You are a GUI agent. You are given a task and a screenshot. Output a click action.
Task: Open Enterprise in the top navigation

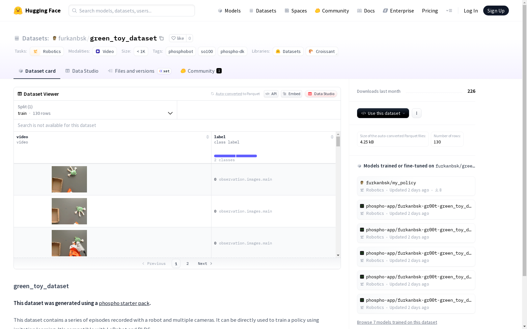pos(398,11)
